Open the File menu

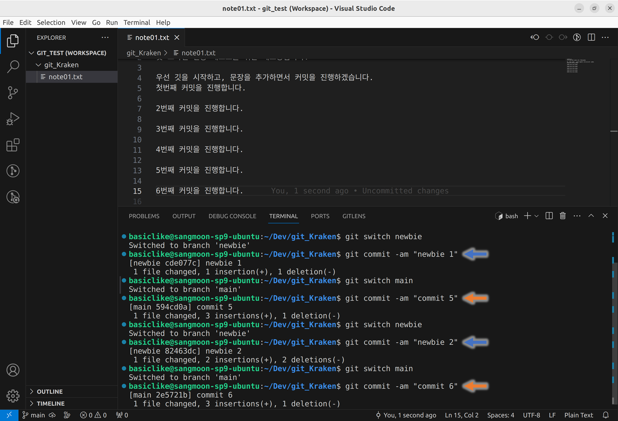tap(8, 22)
